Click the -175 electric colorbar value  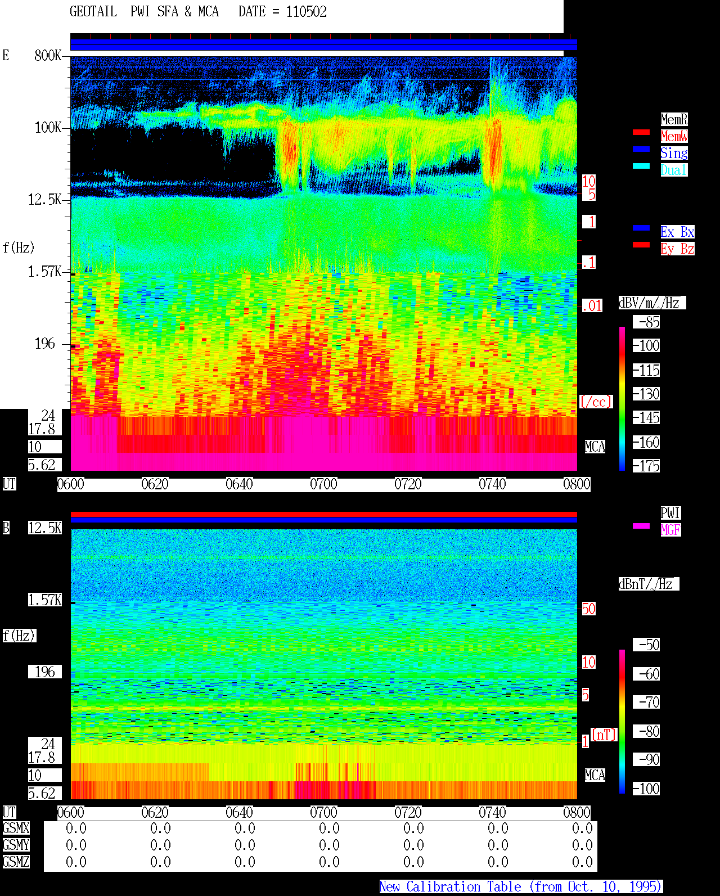pos(647,466)
